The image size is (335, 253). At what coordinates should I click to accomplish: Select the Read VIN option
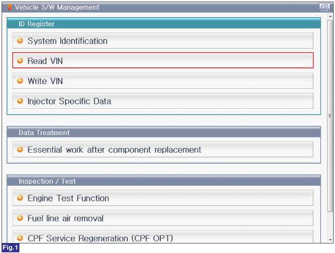163,61
